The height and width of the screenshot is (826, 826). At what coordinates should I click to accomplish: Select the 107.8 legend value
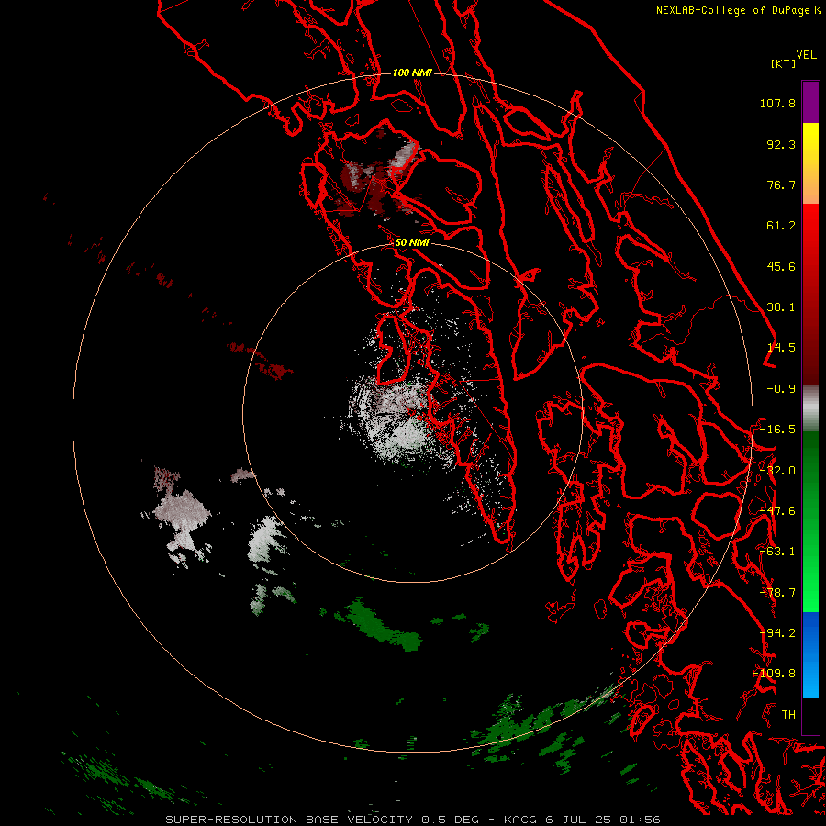point(777,103)
